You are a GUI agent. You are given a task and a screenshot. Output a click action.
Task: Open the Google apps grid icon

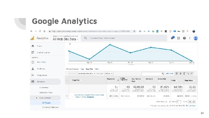point(179,38)
